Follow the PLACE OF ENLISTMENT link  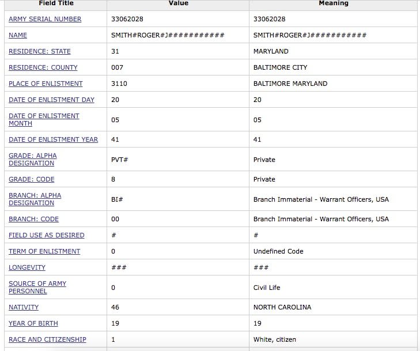pyautogui.click(x=46, y=84)
